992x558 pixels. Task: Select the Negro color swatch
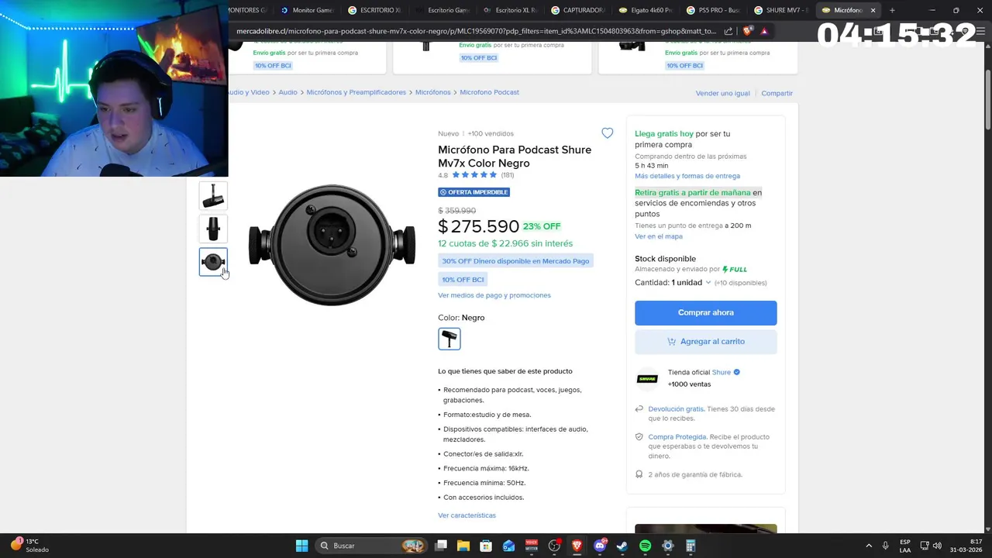[449, 339]
